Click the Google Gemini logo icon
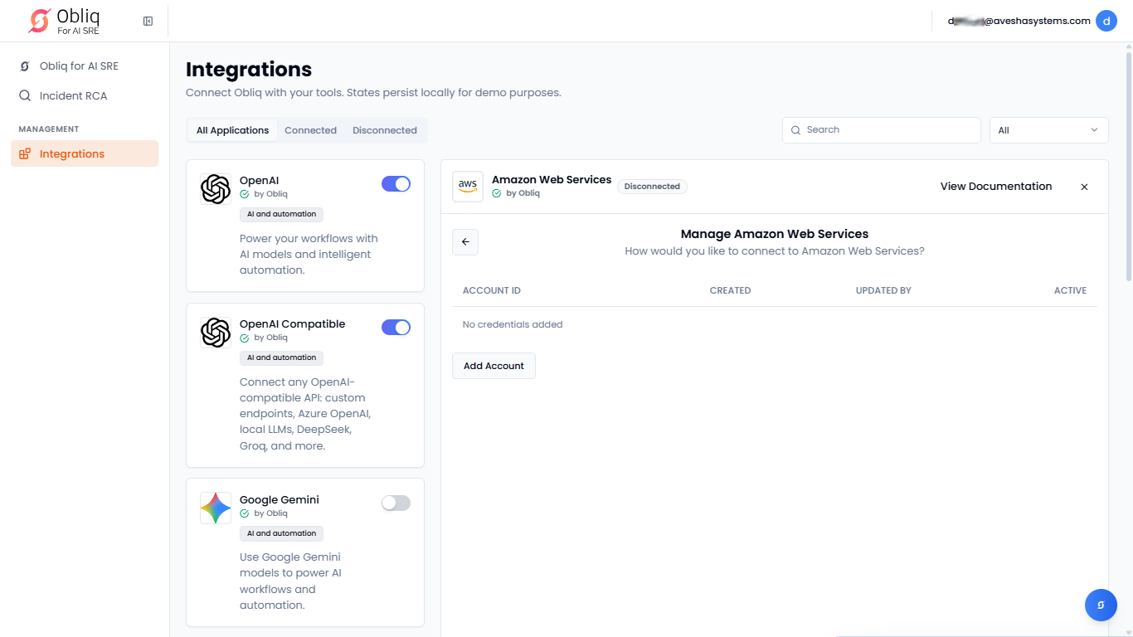The width and height of the screenshot is (1133, 637). point(216,508)
